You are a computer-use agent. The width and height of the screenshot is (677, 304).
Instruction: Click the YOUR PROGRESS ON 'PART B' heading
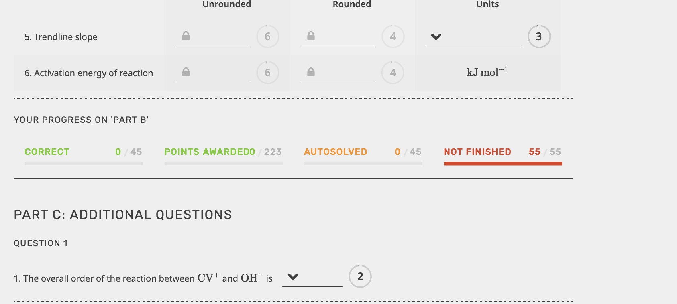[81, 120]
